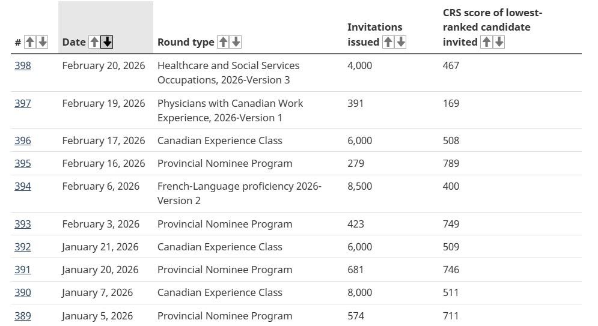Open round 391 link
Screen dimensions: 598x326
[22, 270]
